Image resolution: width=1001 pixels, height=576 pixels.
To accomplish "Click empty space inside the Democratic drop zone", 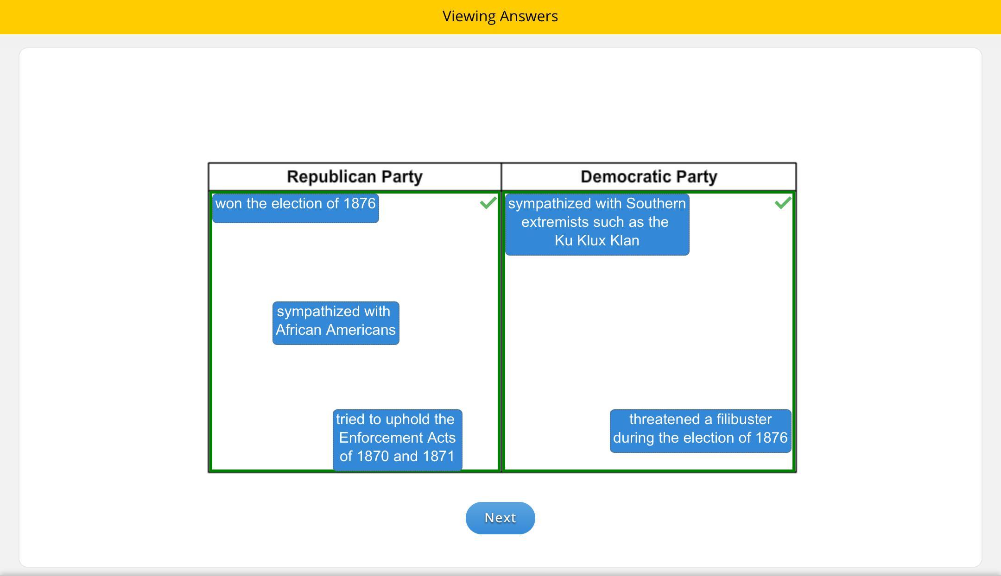I will click(x=649, y=333).
